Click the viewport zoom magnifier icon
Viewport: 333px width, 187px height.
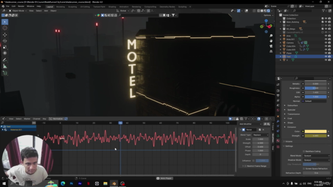271,36
